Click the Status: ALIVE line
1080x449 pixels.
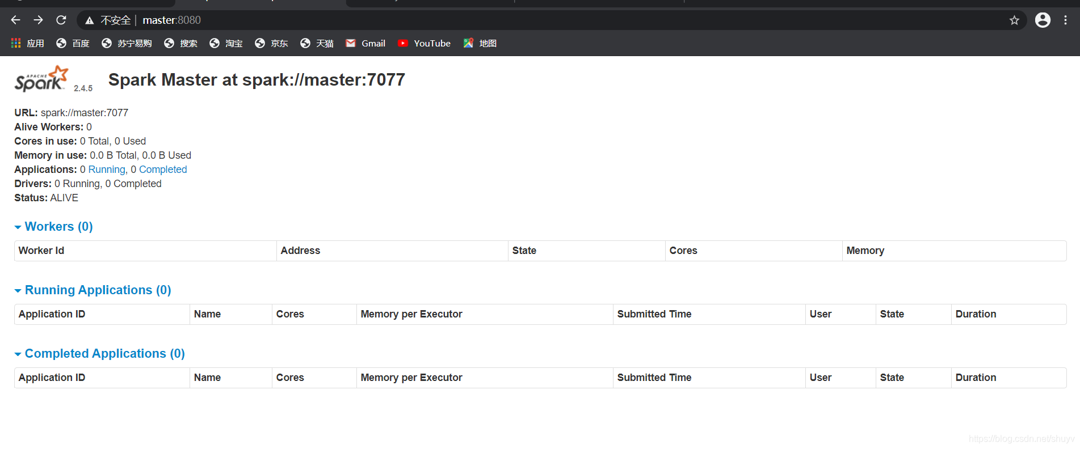[47, 198]
